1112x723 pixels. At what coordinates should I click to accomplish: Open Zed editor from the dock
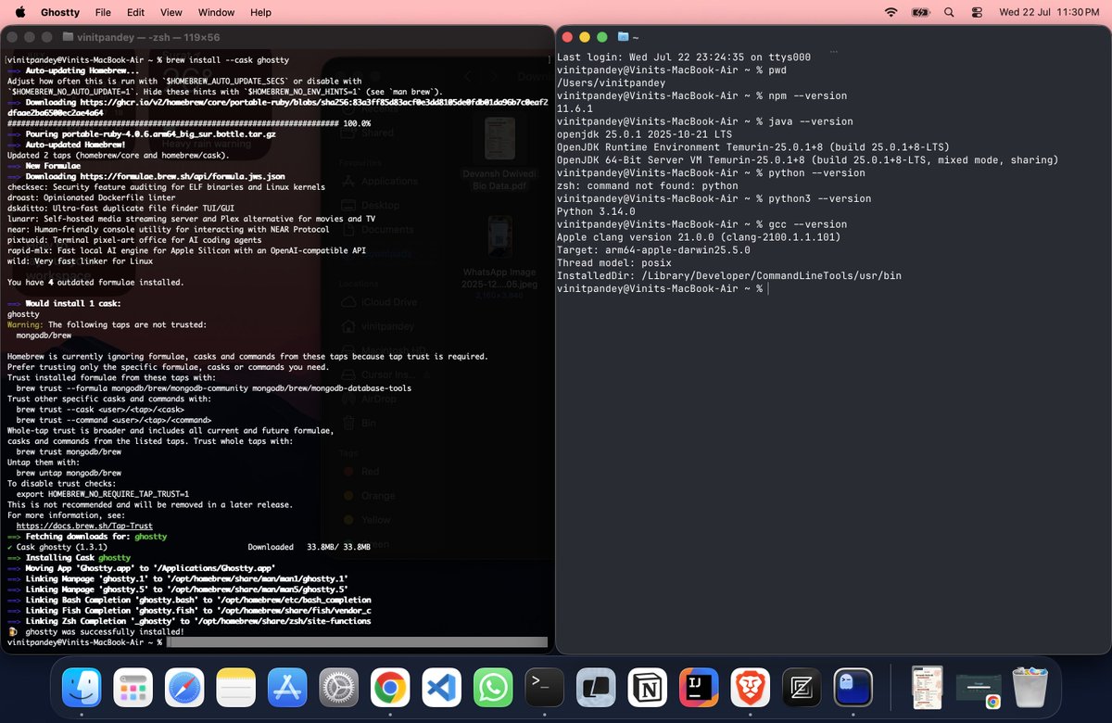pos(802,689)
